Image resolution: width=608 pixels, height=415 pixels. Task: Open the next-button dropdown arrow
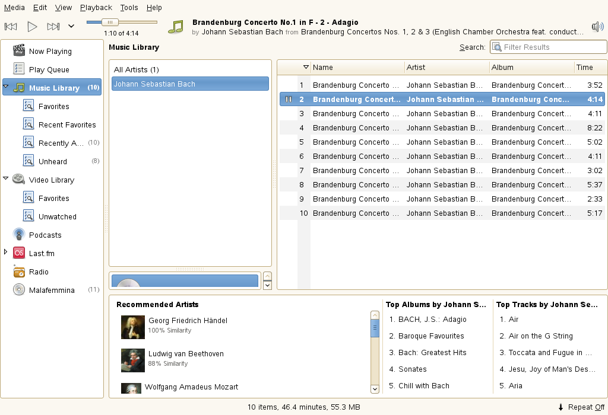click(x=71, y=26)
